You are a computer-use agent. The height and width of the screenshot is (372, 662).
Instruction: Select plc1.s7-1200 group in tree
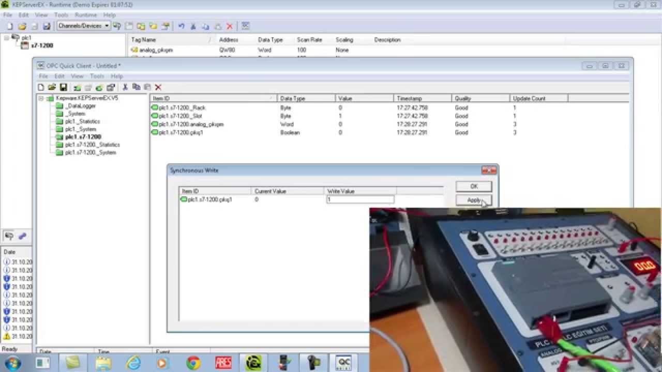coord(83,137)
